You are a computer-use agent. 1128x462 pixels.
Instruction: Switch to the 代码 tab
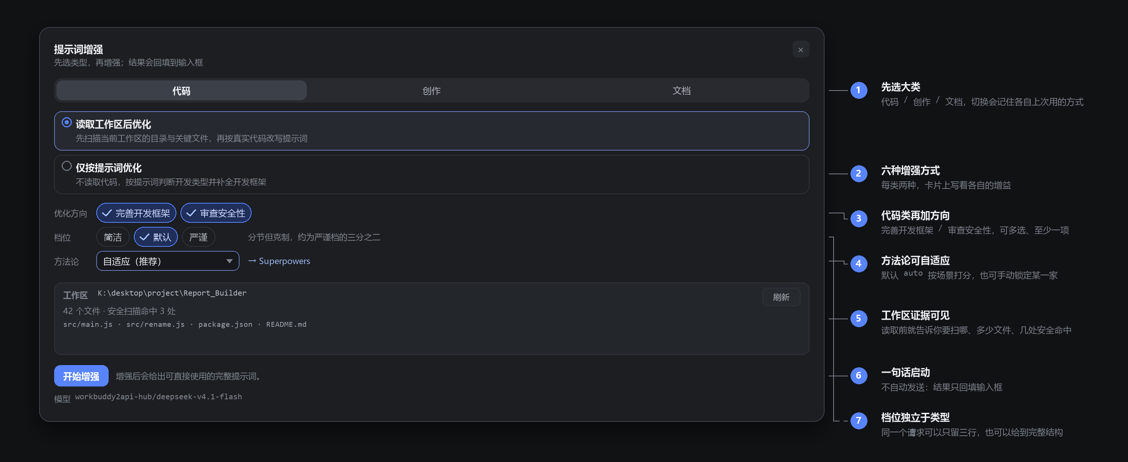[181, 91]
